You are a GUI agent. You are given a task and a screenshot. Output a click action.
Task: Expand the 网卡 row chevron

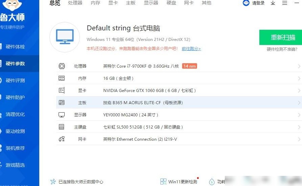point(299,139)
